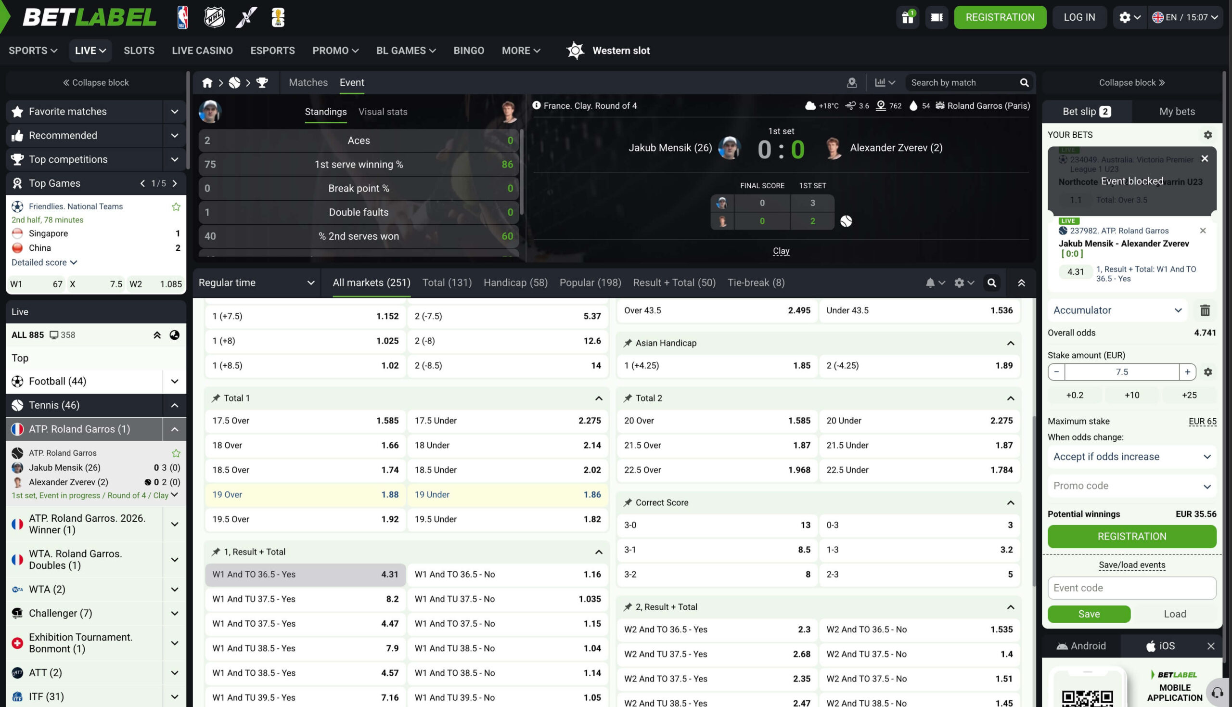1232x707 pixels.
Task: Select the 19 Over odds 1.88
Action: click(305, 495)
